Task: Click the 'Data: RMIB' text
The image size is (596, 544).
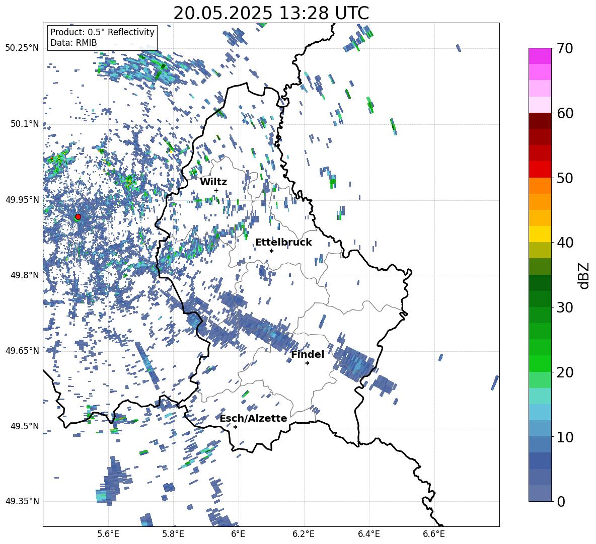Action: (73, 43)
